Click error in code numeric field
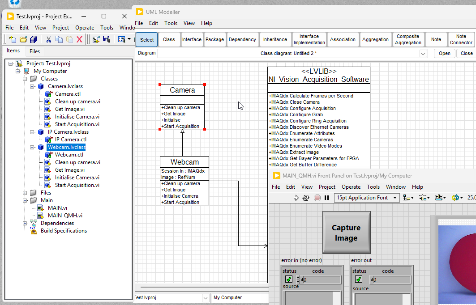Screen dimensions: 476x305 (x=321, y=280)
